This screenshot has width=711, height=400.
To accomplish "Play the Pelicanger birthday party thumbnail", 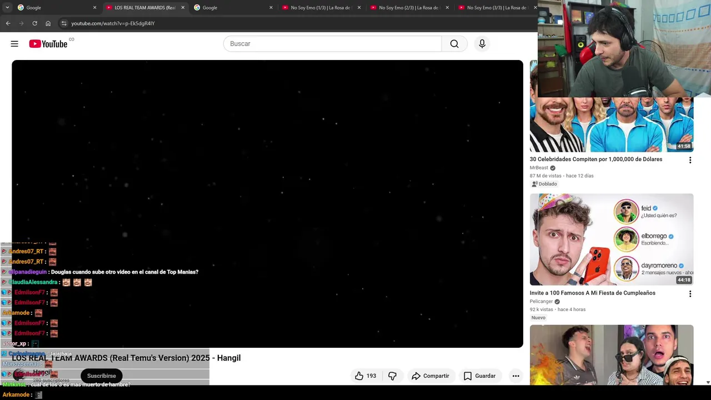I will point(612,239).
